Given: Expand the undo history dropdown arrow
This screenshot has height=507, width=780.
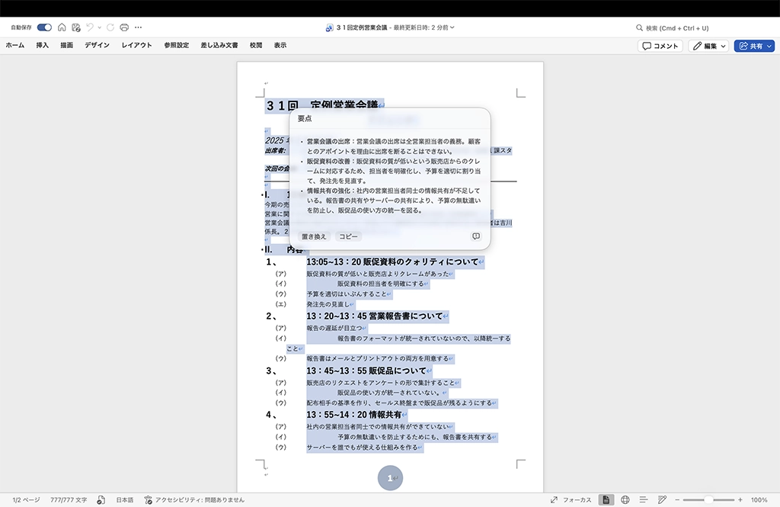Looking at the screenshot, I should [x=100, y=27].
